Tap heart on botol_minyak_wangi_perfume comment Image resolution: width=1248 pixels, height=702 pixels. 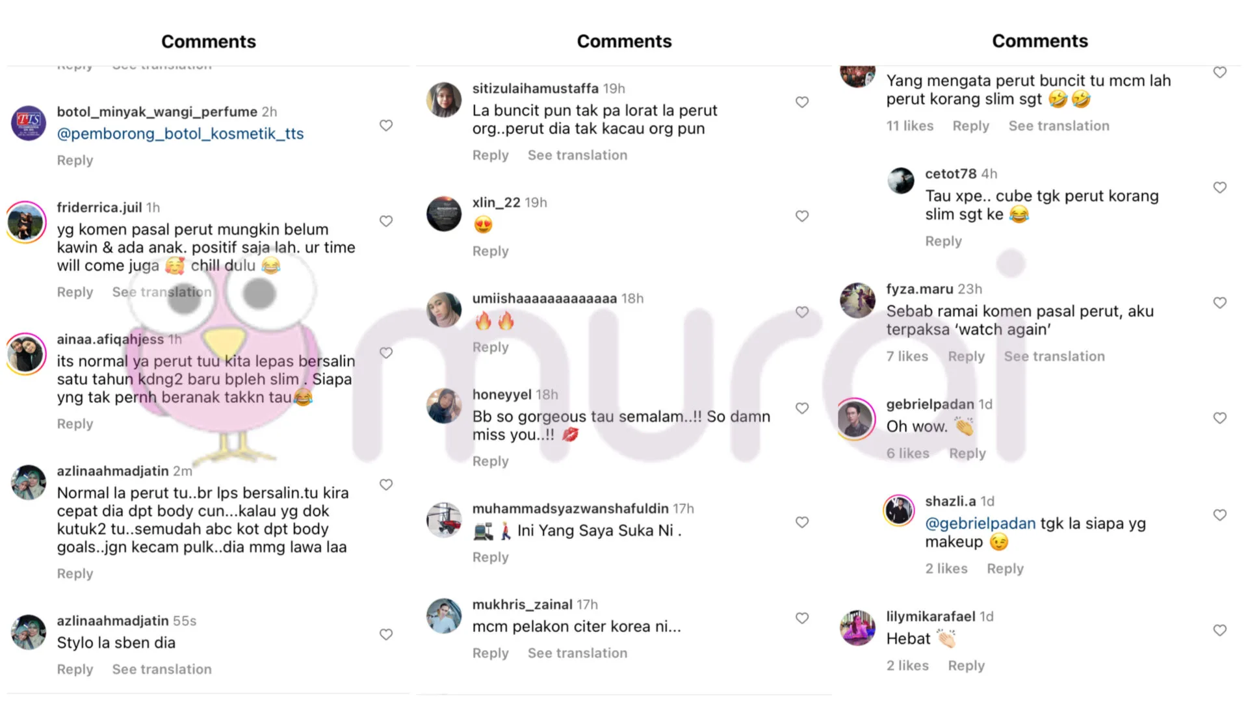click(386, 125)
